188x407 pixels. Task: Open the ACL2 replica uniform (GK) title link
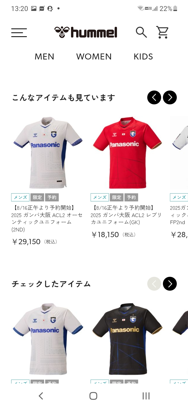(126, 215)
